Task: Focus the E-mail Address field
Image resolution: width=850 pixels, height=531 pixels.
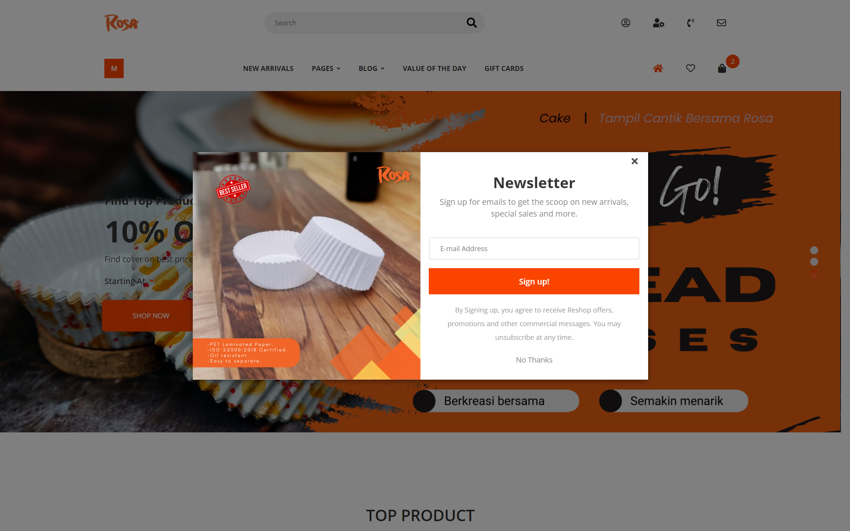Action: point(534,248)
